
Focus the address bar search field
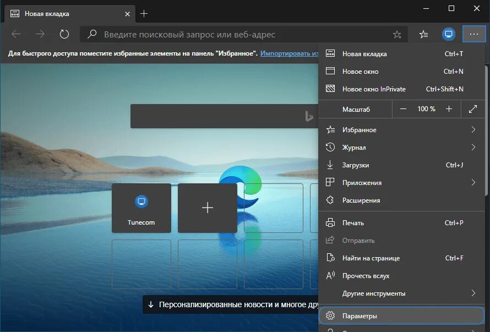[x=244, y=34]
